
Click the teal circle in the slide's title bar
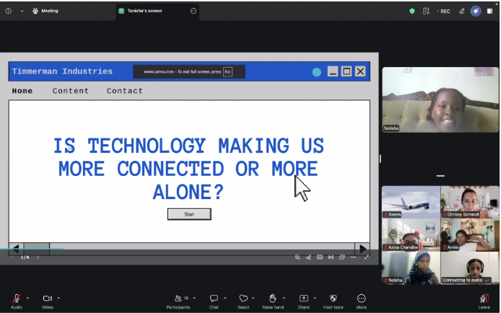click(317, 72)
